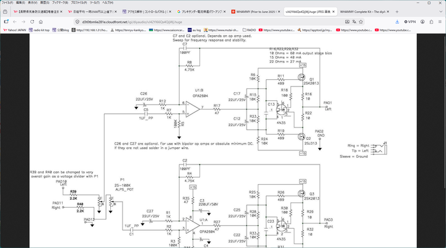Close the 長野県気象防災速報 tab
The image size is (446, 248).
click(61, 12)
